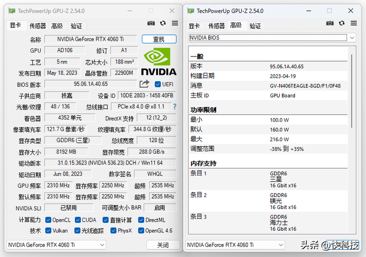
Task: Click the release date field May 18, 2023
Action: (62, 73)
